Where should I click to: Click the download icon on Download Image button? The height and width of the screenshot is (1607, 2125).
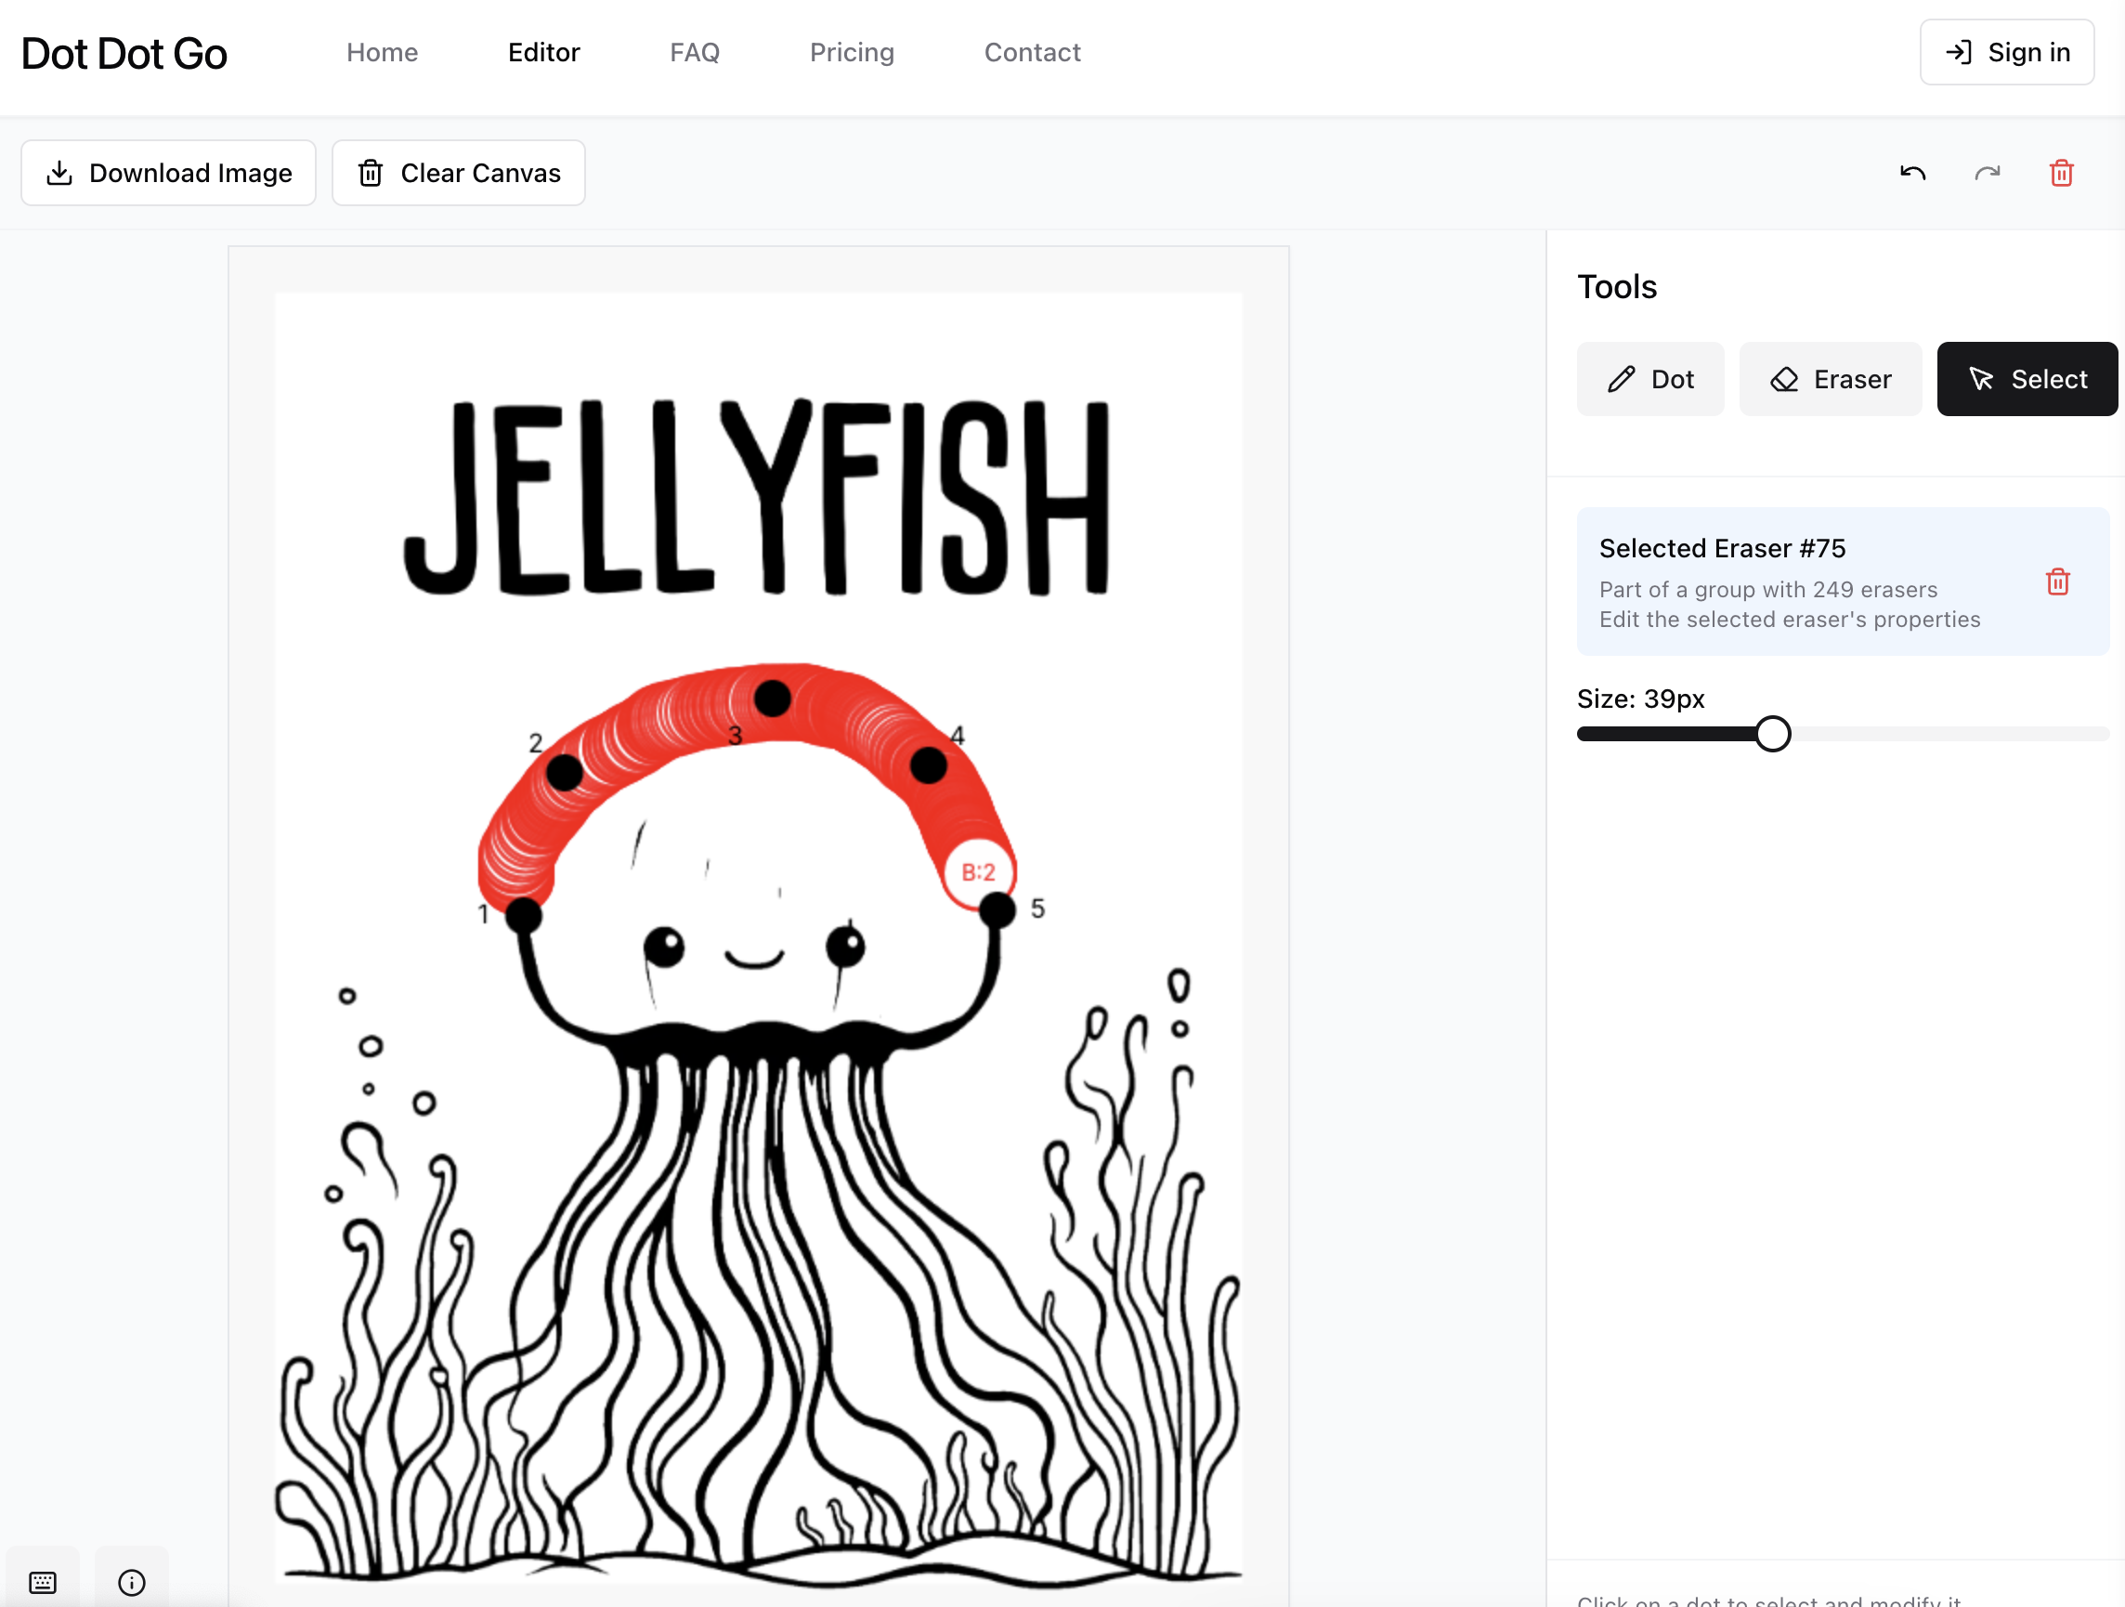[60, 172]
